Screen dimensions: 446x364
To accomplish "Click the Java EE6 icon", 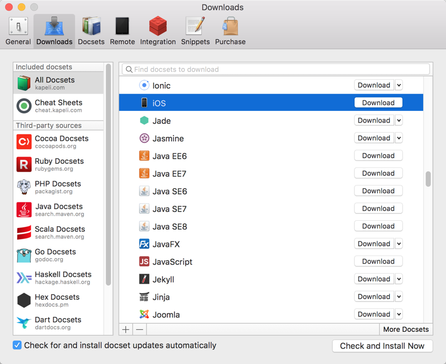I will click(x=144, y=156).
